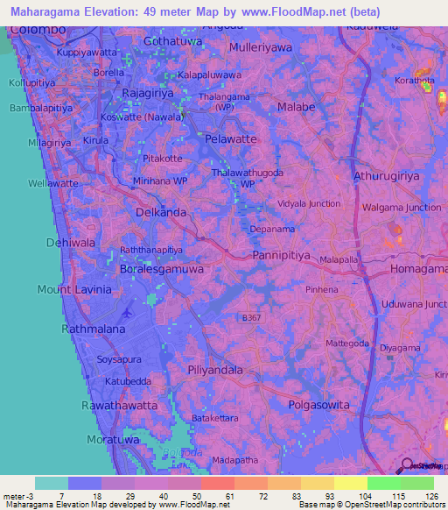The height and width of the screenshot is (510, 448).
Task: Click the Athurugiriya place label
Action: (386, 176)
